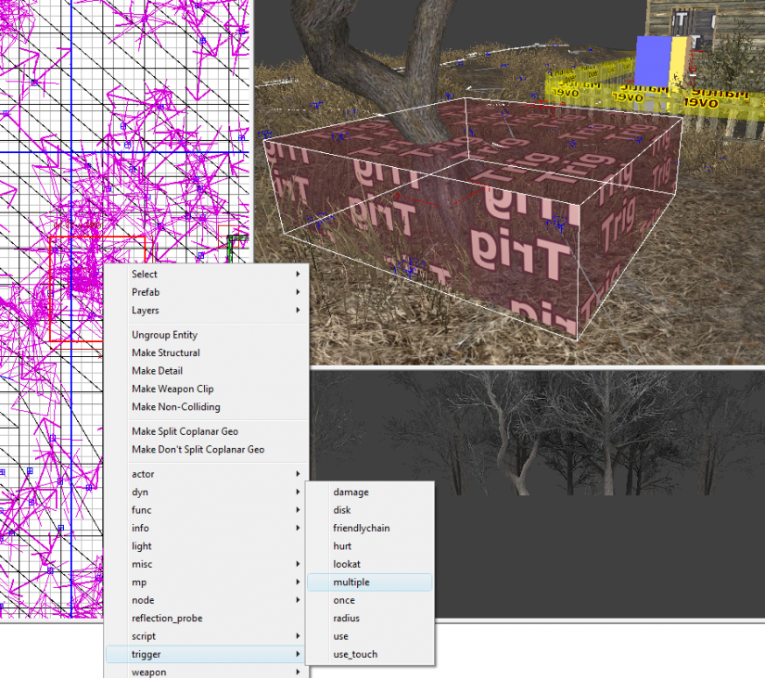Expand the Layers submenu
Viewport: 765px width, 678px height.
click(x=146, y=311)
